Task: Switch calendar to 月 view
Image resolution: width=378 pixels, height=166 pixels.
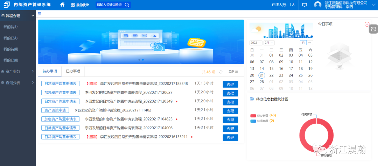Action: coord(303,43)
